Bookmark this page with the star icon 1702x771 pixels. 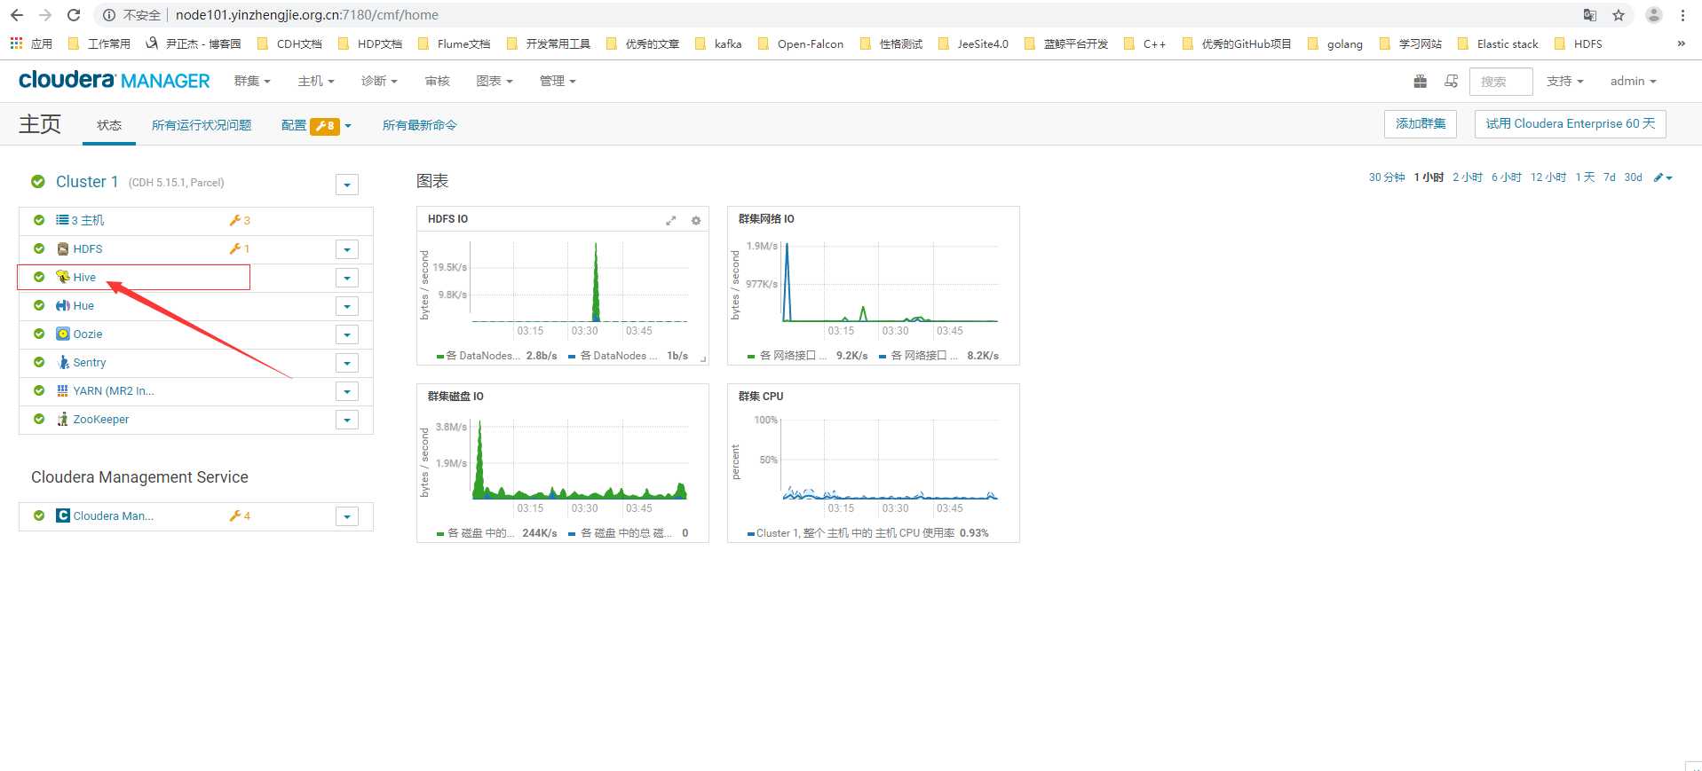[1618, 15]
